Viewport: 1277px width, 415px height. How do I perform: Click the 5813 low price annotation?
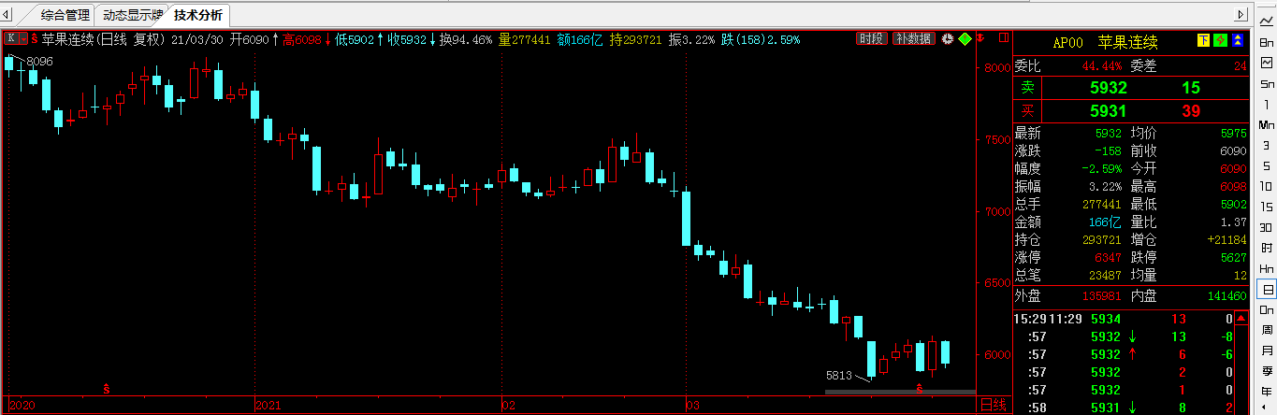click(838, 375)
